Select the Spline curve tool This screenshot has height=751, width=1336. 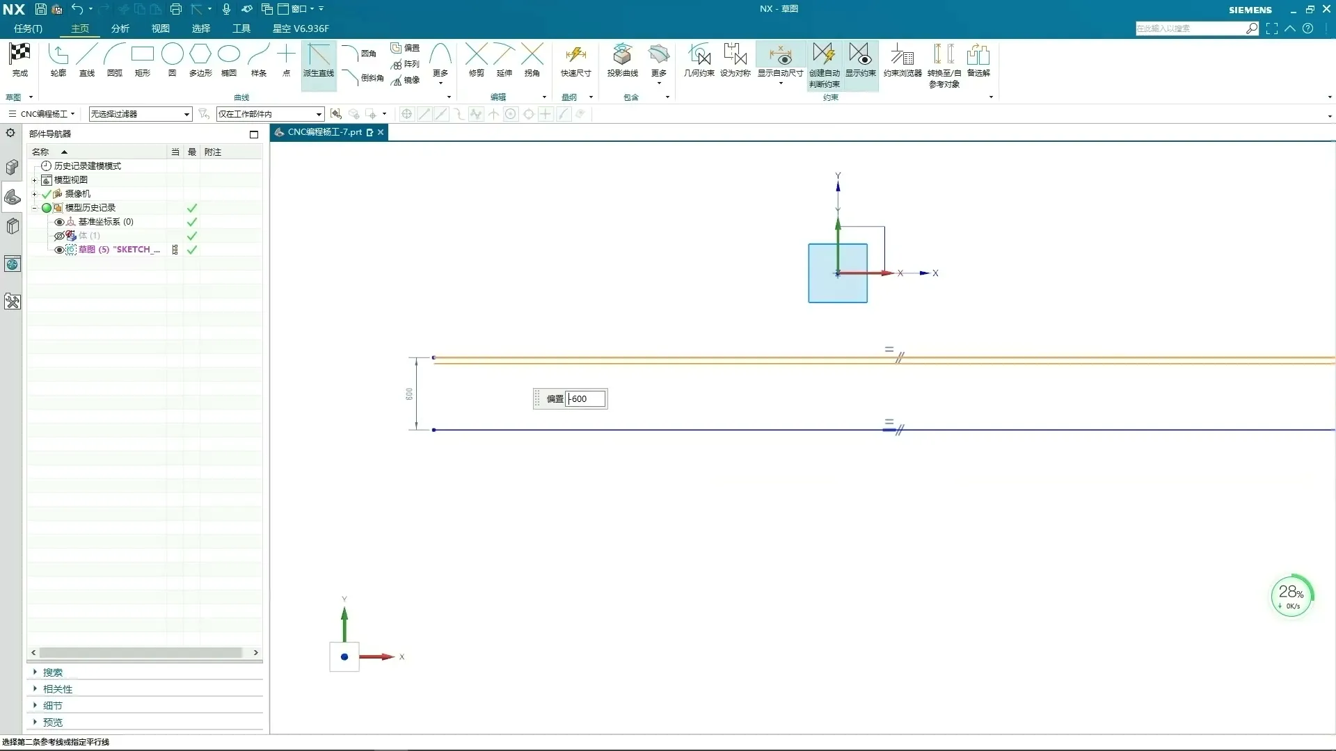coord(258,55)
